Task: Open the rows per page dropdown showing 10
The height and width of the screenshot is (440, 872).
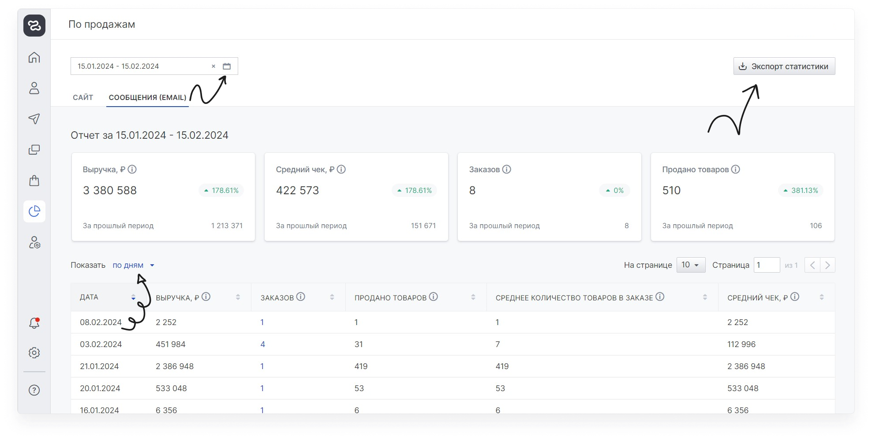Action: pyautogui.click(x=691, y=265)
